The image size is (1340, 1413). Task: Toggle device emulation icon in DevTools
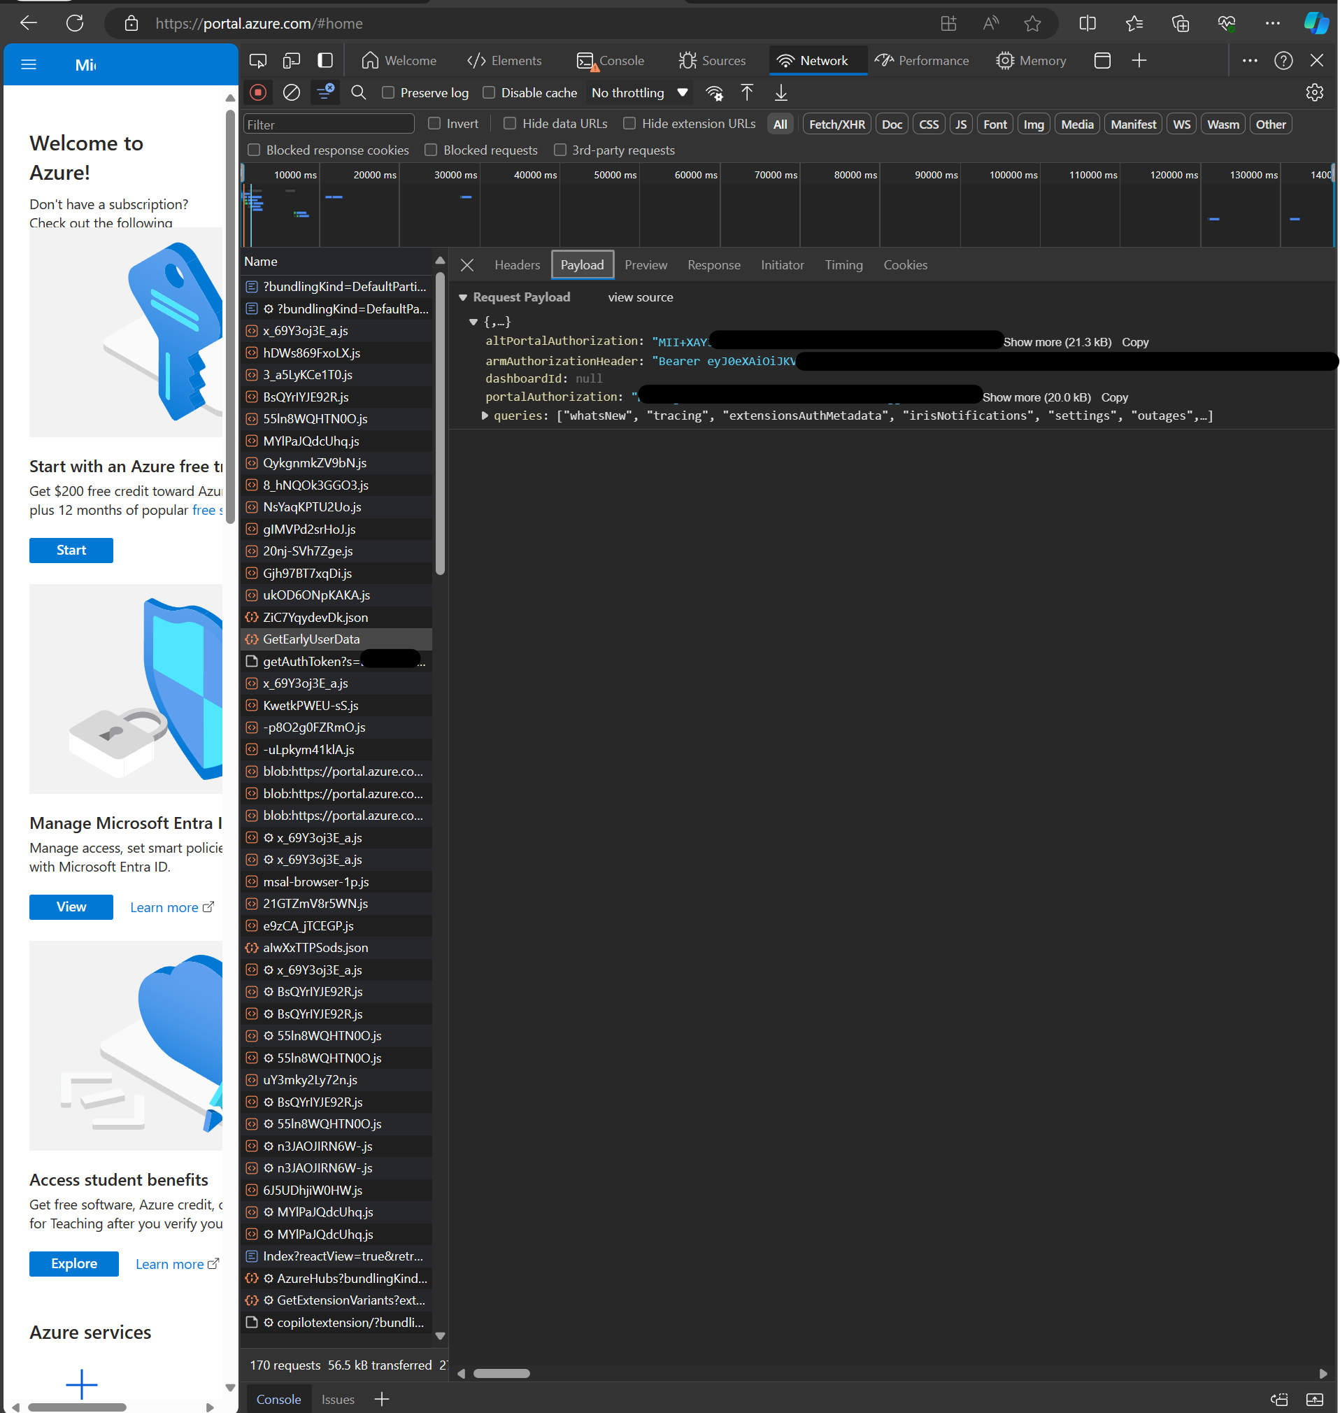pyautogui.click(x=292, y=61)
